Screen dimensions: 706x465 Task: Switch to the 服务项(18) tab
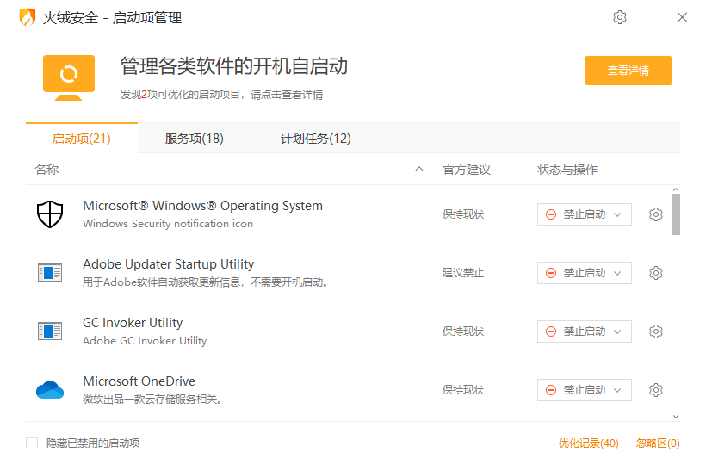(194, 139)
